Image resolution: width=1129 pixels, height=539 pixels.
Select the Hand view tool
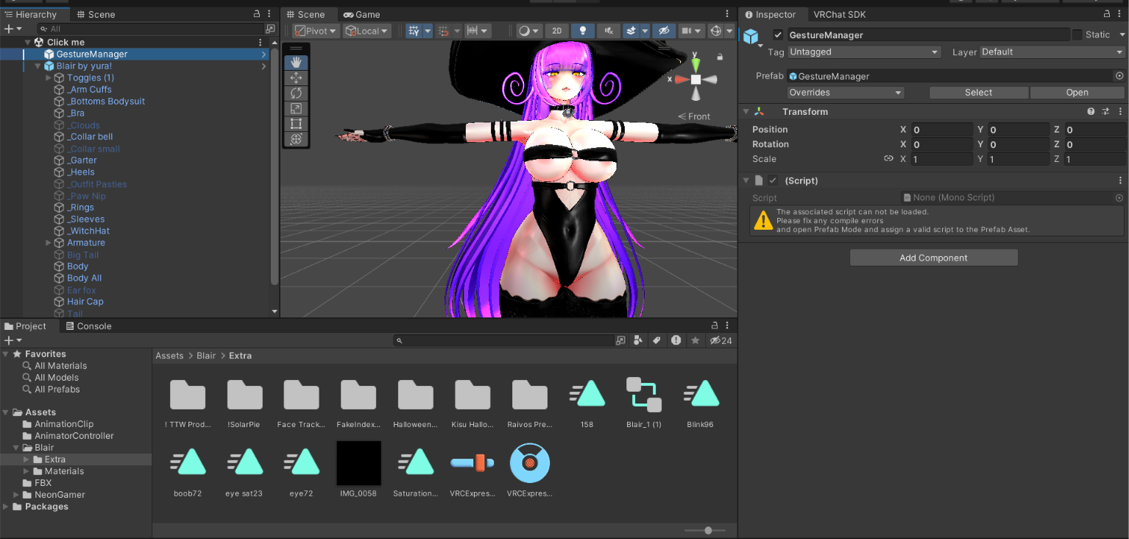point(296,63)
